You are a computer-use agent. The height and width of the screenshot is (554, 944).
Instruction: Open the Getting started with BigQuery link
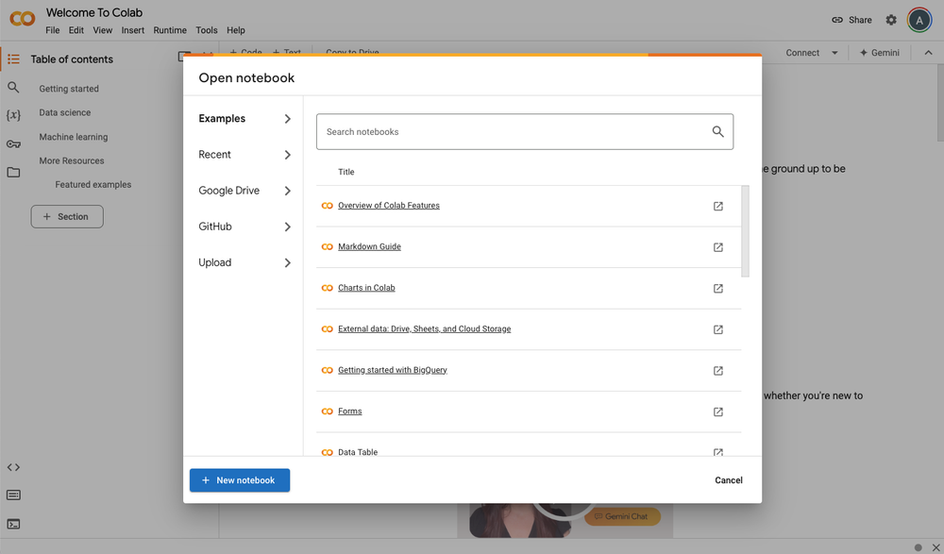click(x=393, y=370)
